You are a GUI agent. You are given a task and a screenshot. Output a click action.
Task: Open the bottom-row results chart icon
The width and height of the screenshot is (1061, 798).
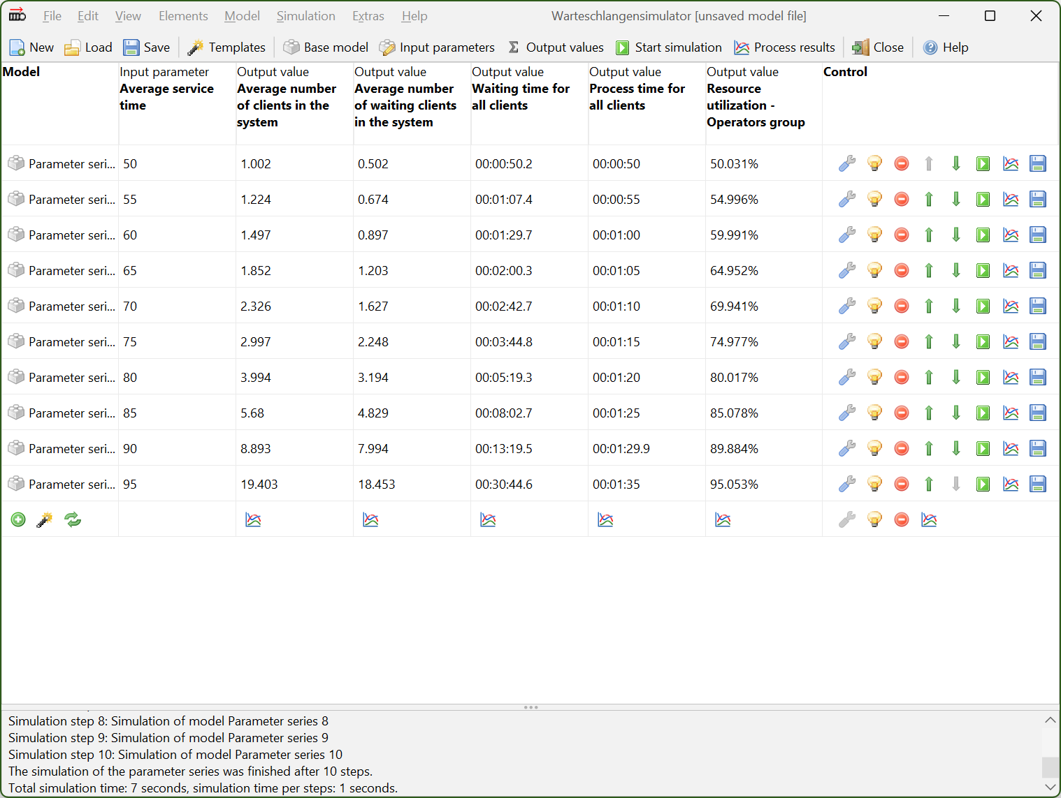(929, 519)
